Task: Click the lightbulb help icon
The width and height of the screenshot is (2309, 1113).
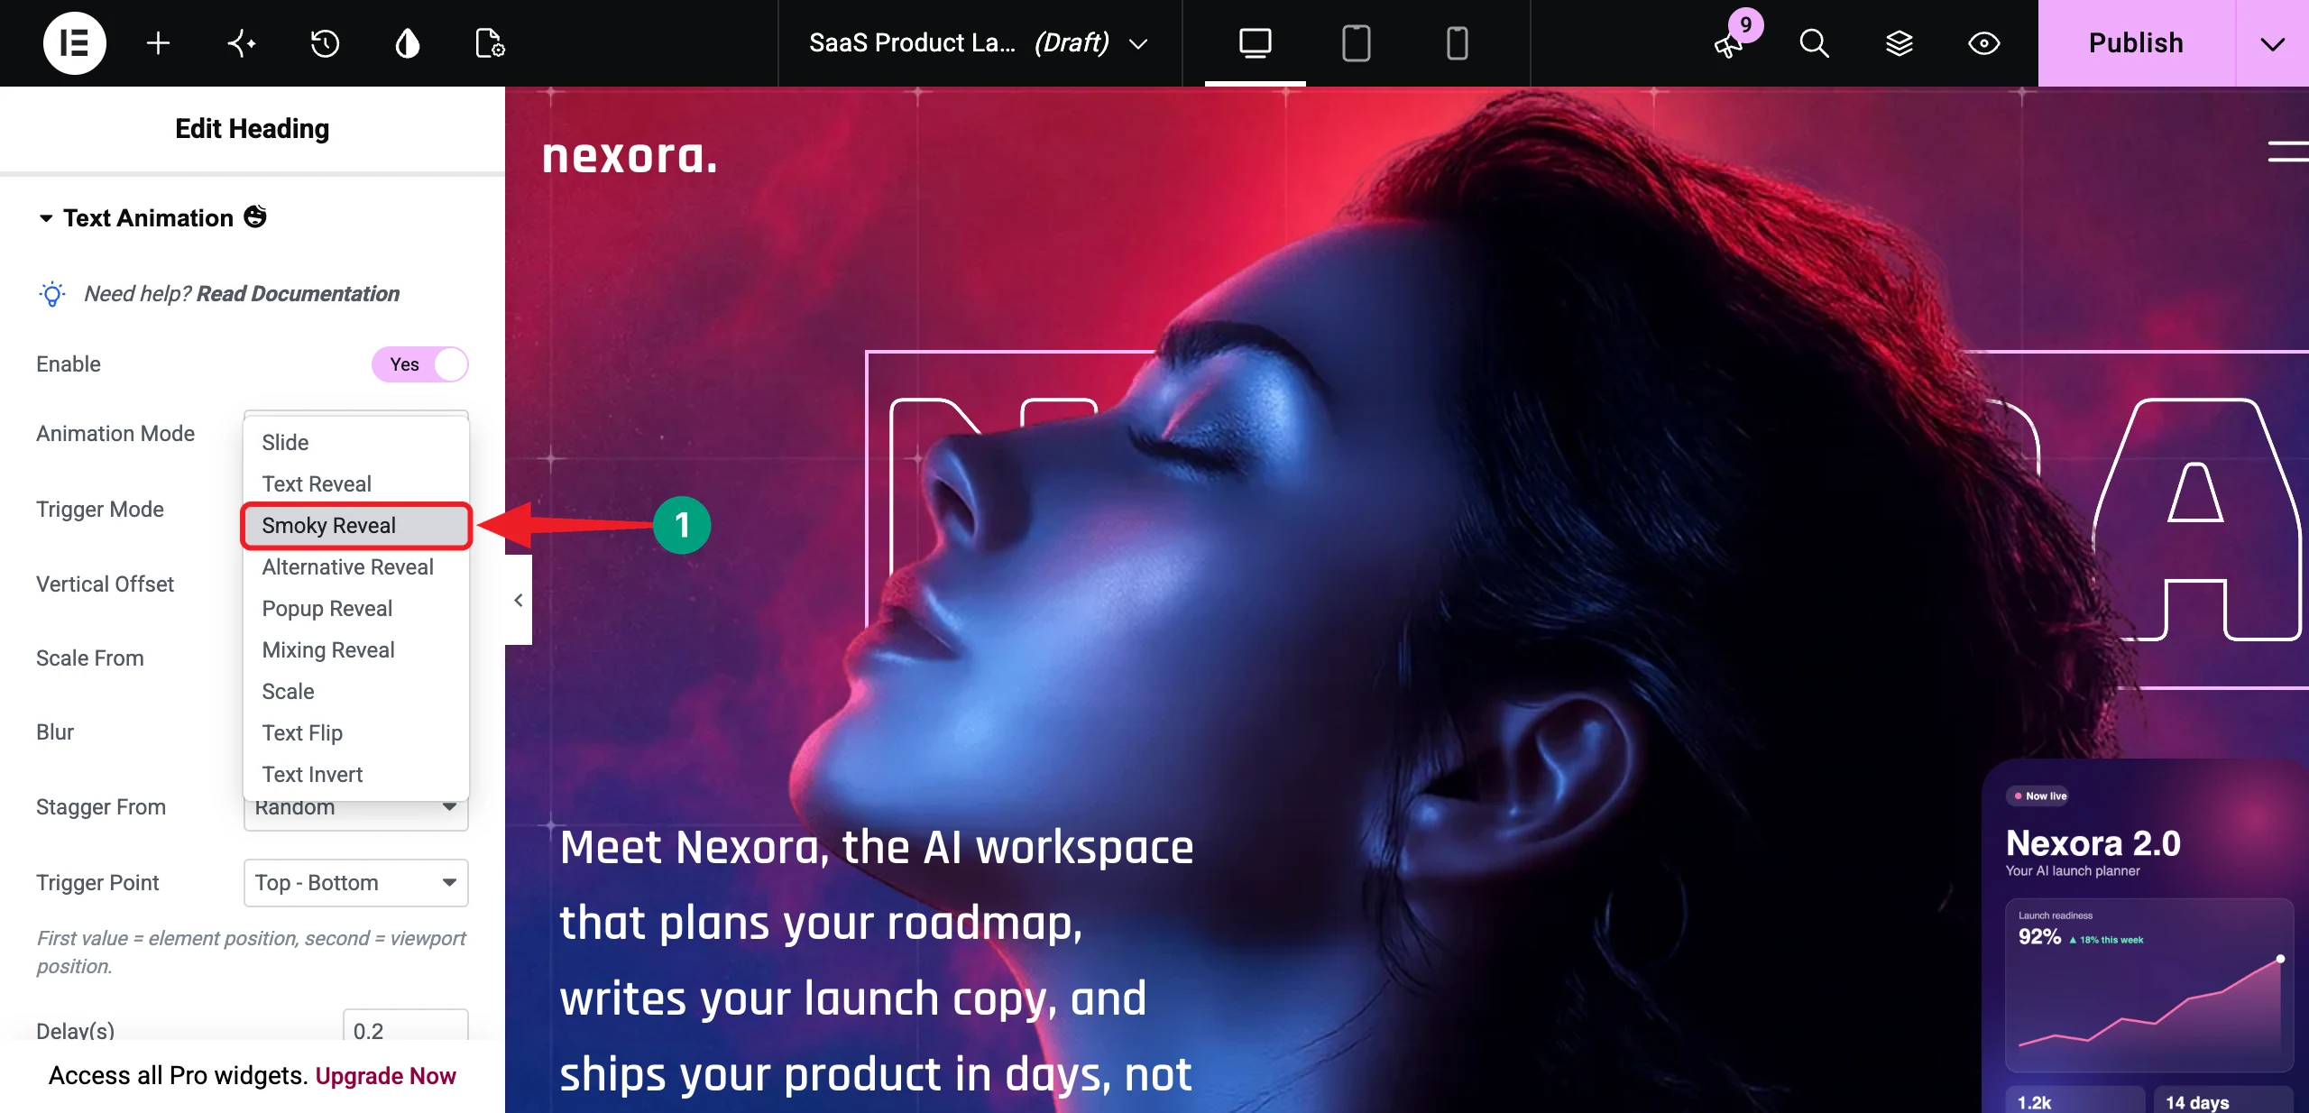Action: tap(52, 294)
